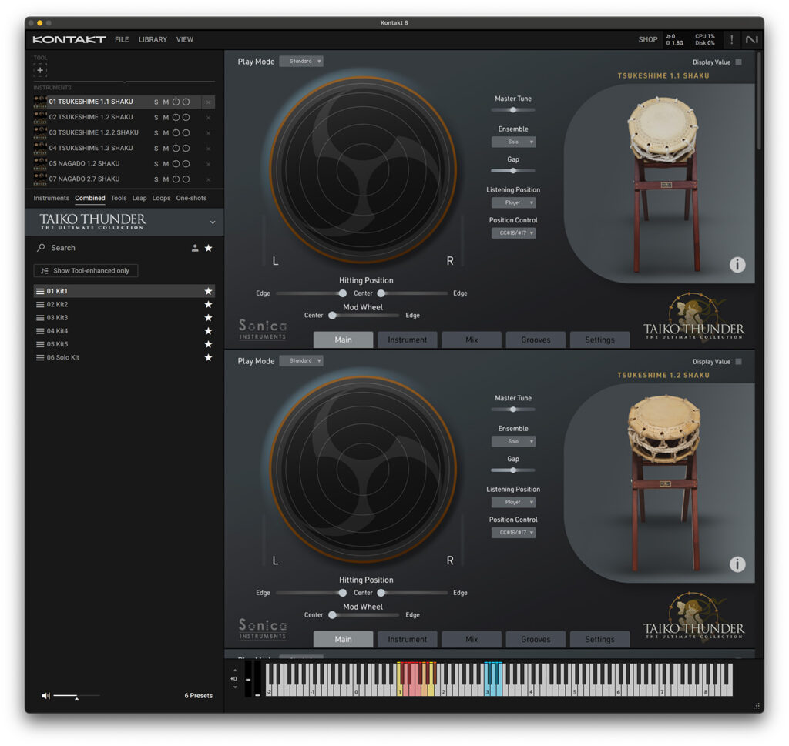Toggle favorite star for 05 Kit5
Viewport: 789px width, 746px height.
coord(208,344)
